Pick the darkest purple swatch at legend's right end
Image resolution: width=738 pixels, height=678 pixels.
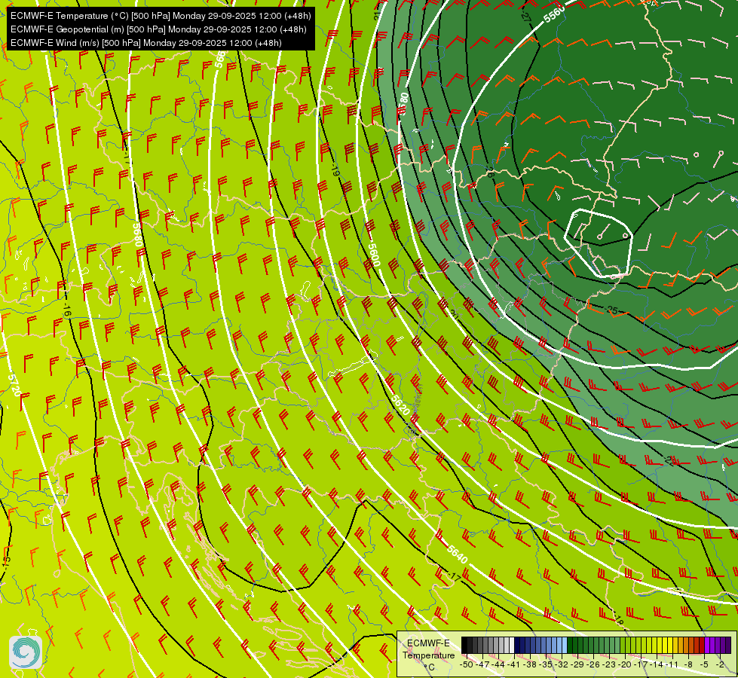[728, 646]
